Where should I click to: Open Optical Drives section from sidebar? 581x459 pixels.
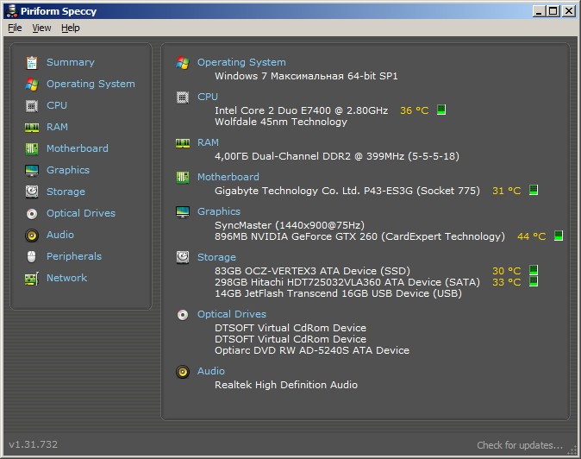point(81,213)
